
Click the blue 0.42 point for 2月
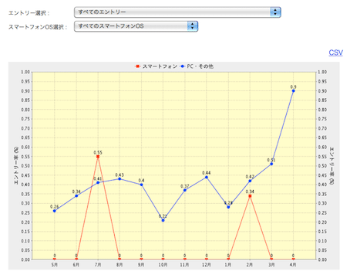click(250, 181)
